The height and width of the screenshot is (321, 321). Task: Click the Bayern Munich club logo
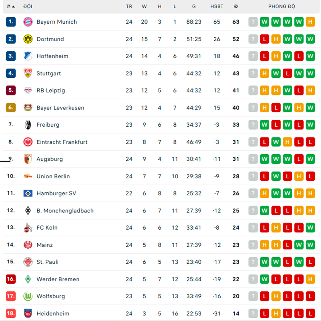(x=28, y=22)
